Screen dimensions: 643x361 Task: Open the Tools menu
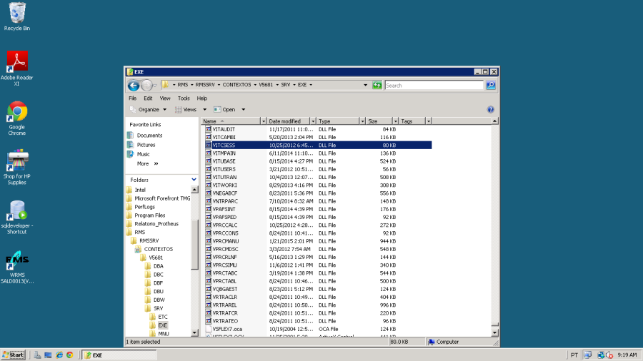pyautogui.click(x=184, y=98)
